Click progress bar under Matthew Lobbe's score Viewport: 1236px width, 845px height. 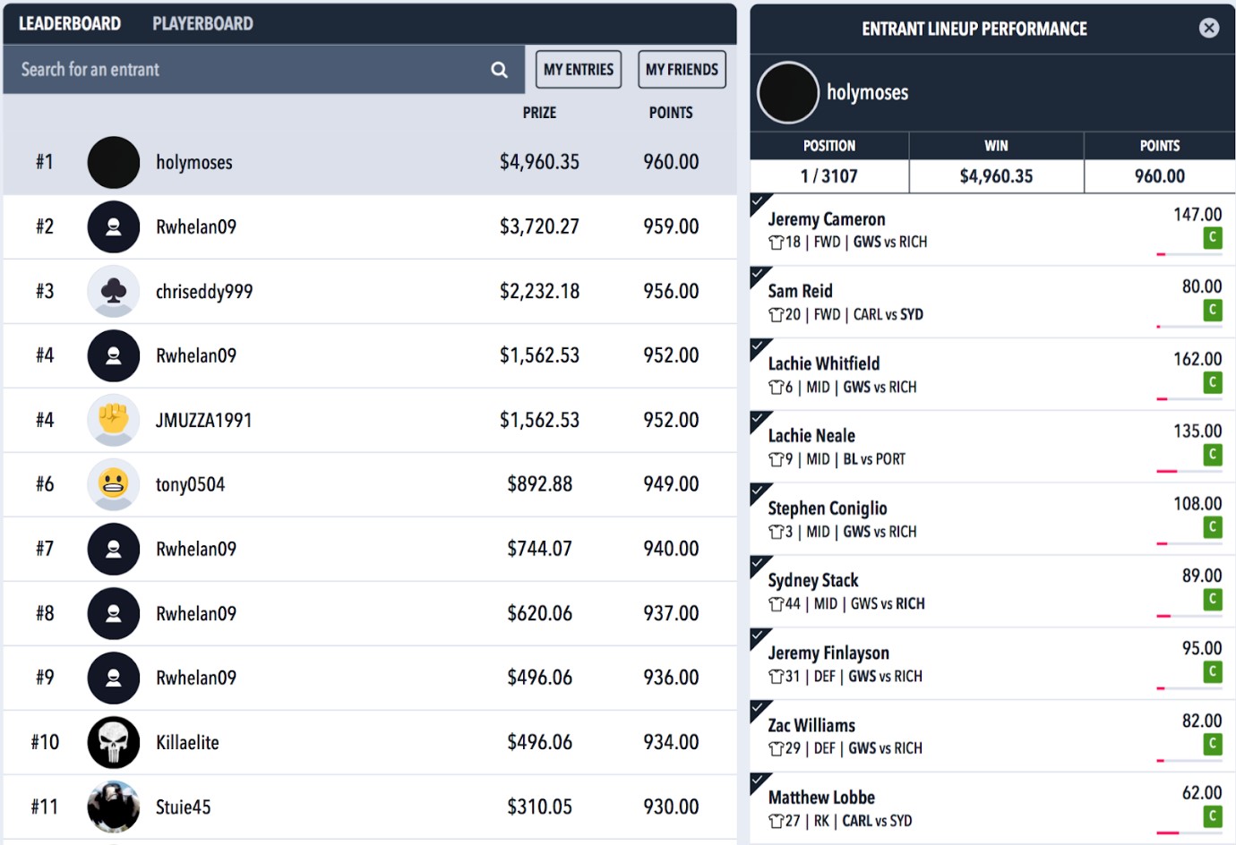coord(1189,833)
